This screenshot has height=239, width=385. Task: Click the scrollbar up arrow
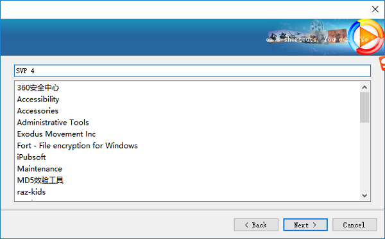(364, 87)
